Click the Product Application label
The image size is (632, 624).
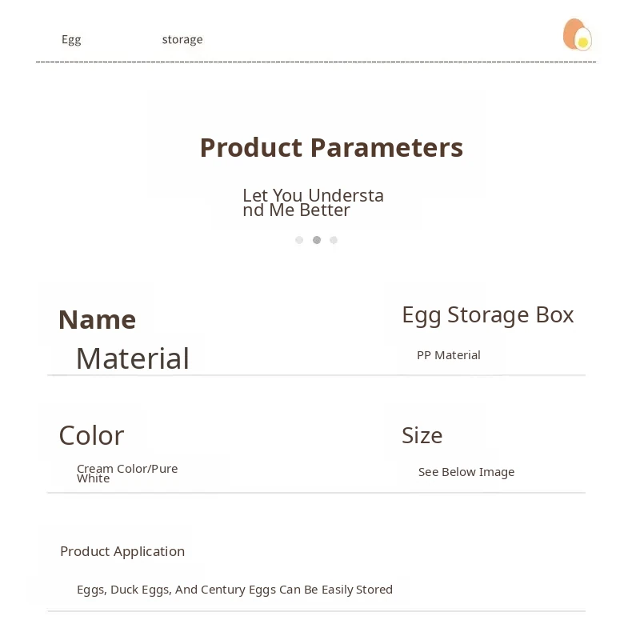[x=122, y=551]
